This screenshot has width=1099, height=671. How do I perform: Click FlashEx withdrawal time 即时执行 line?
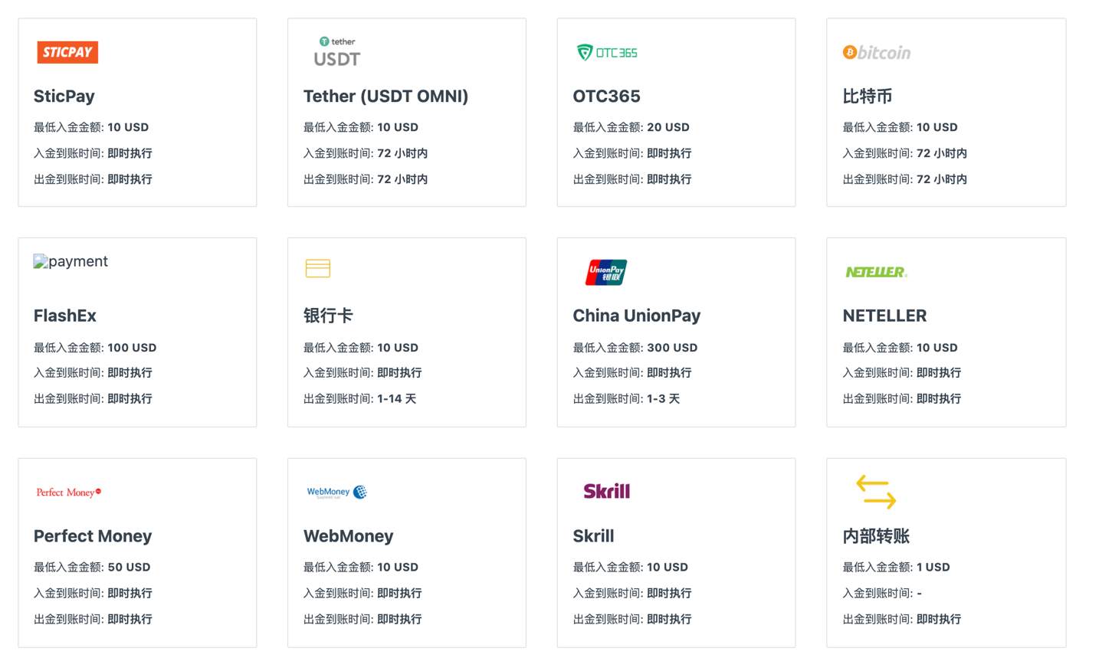93,399
